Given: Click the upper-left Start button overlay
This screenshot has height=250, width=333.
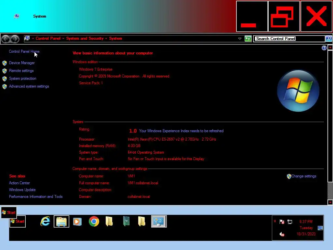Looking at the screenshot, I should (9, 212).
